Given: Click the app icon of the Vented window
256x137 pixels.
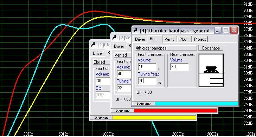Looking at the screenshot, I should (114, 37).
